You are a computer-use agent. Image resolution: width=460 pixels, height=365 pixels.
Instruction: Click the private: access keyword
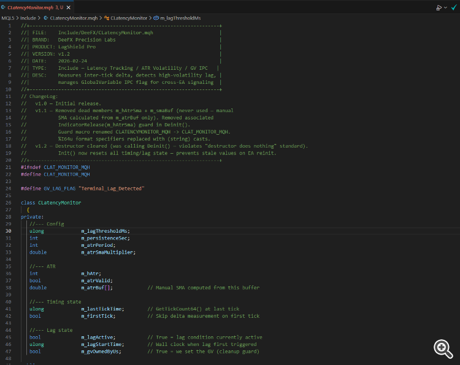[31, 217]
